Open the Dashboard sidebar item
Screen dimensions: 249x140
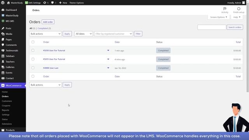click(11, 10)
